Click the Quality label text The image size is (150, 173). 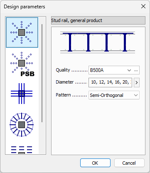click(63, 70)
